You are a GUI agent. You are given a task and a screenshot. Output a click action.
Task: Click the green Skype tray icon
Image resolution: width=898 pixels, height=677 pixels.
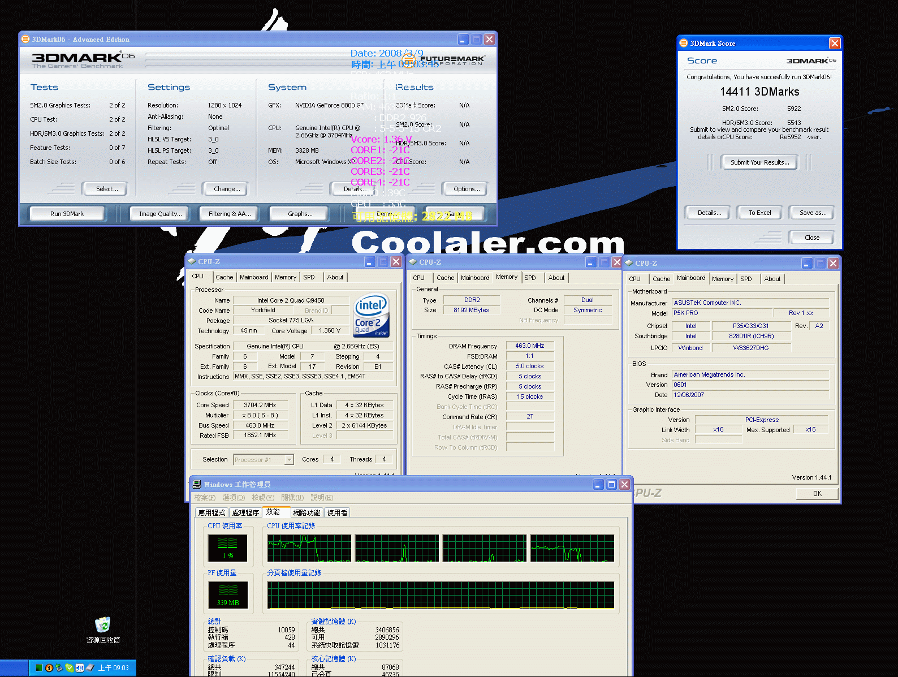69,668
